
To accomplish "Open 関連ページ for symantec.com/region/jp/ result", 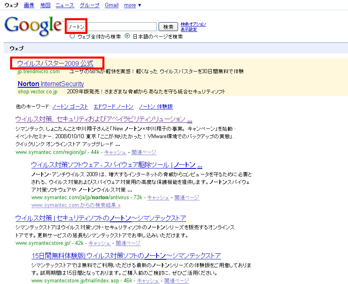I will tap(144, 152).
